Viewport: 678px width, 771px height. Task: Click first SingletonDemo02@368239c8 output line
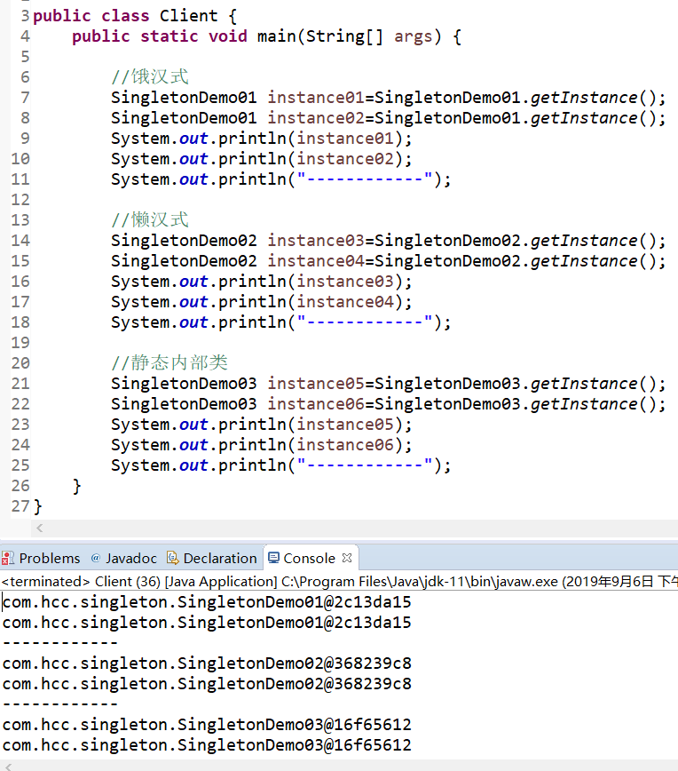(207, 664)
